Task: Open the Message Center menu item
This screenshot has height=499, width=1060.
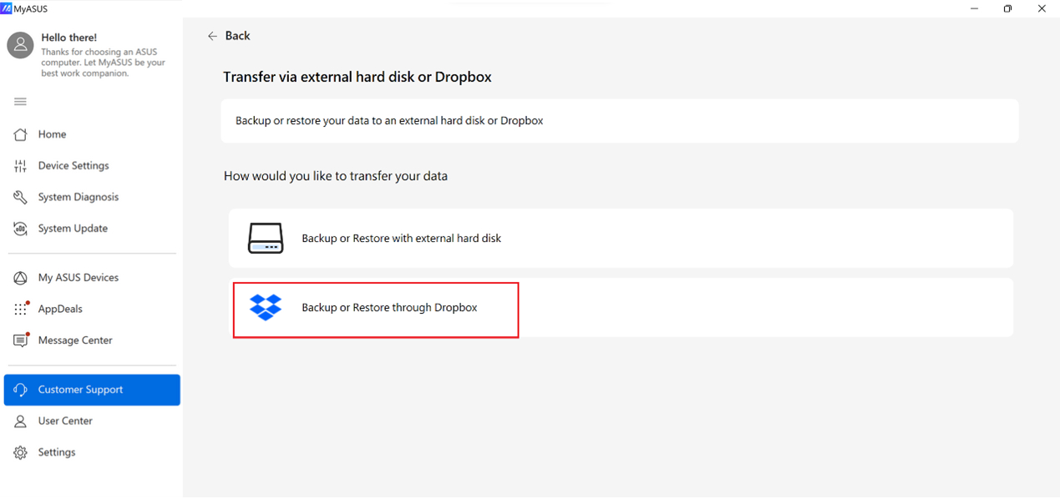Action: click(75, 340)
